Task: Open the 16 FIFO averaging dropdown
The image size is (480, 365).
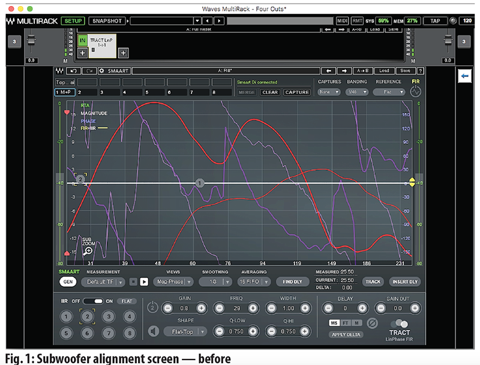Action: pos(254,282)
